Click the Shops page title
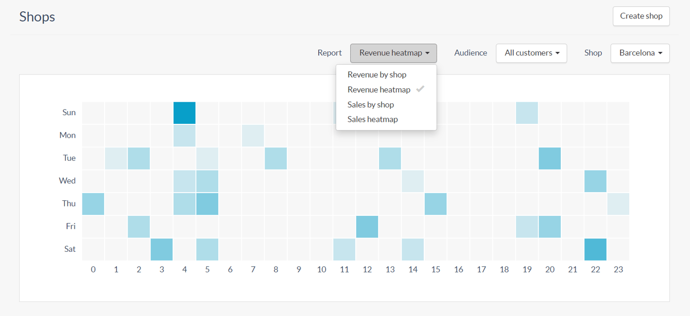The image size is (690, 316). coord(37,16)
